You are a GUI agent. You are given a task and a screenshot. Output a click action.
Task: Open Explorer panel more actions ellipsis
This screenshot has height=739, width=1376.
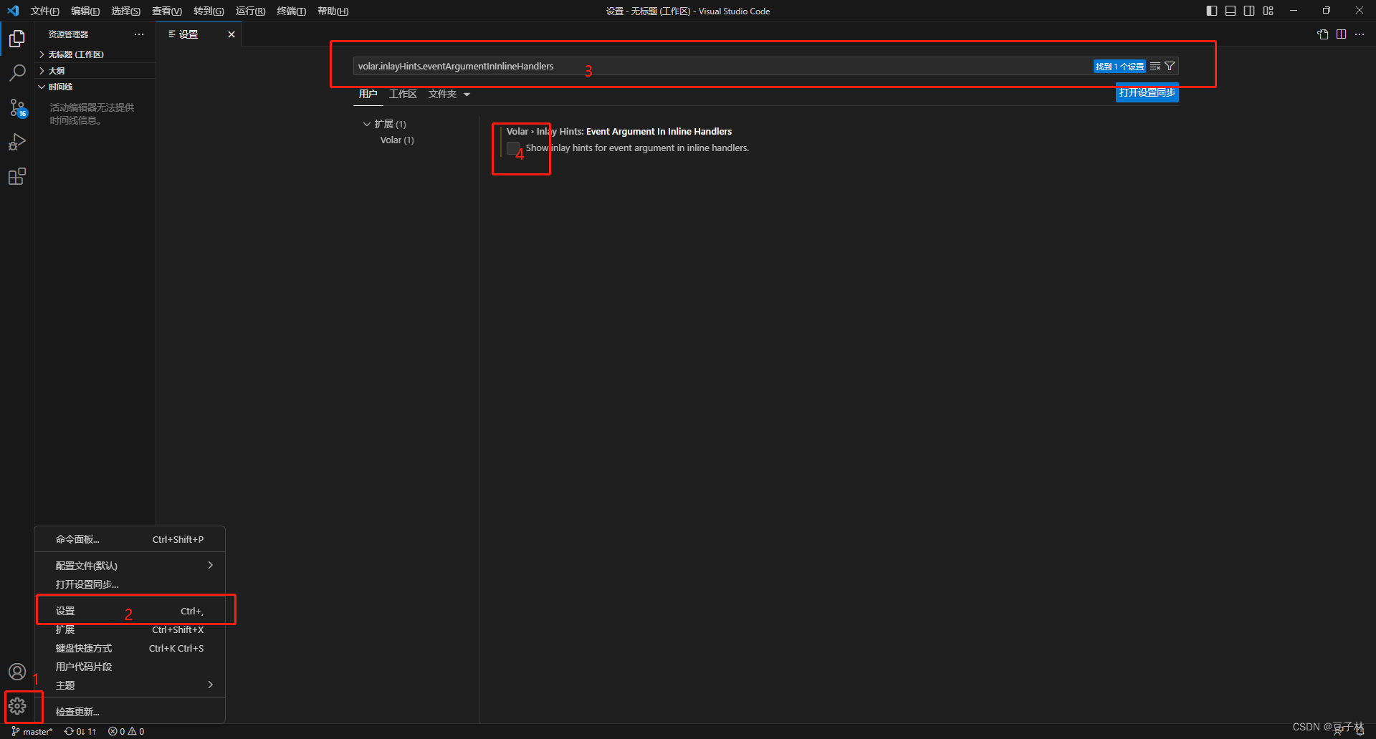click(139, 34)
